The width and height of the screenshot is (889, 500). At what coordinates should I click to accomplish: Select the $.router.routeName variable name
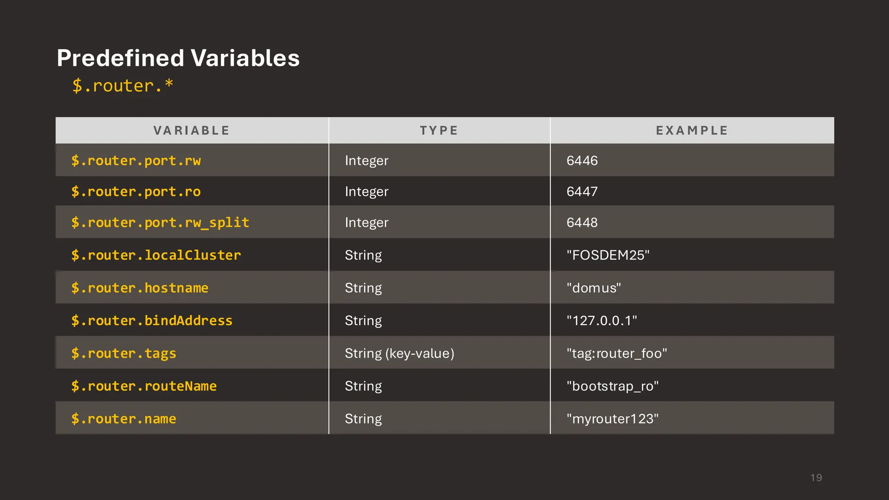pyautogui.click(x=144, y=386)
